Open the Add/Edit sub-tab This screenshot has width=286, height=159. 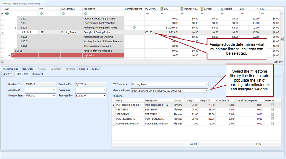pyautogui.click(x=8, y=74)
